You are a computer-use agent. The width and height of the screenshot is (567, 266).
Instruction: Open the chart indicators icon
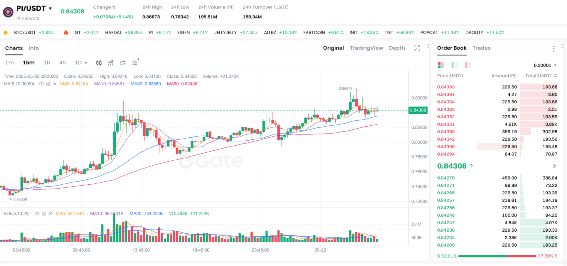tap(111, 63)
